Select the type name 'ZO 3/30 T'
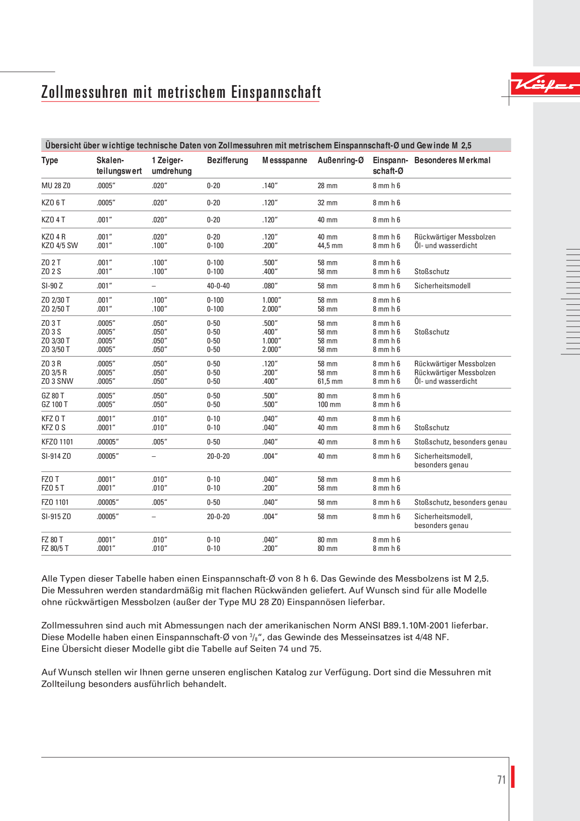Screen dimensions: 580x821 click(x=56, y=341)
